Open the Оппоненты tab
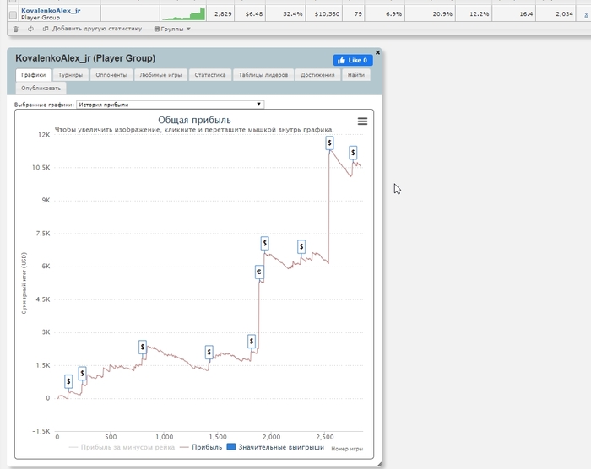The image size is (591, 469). (111, 75)
